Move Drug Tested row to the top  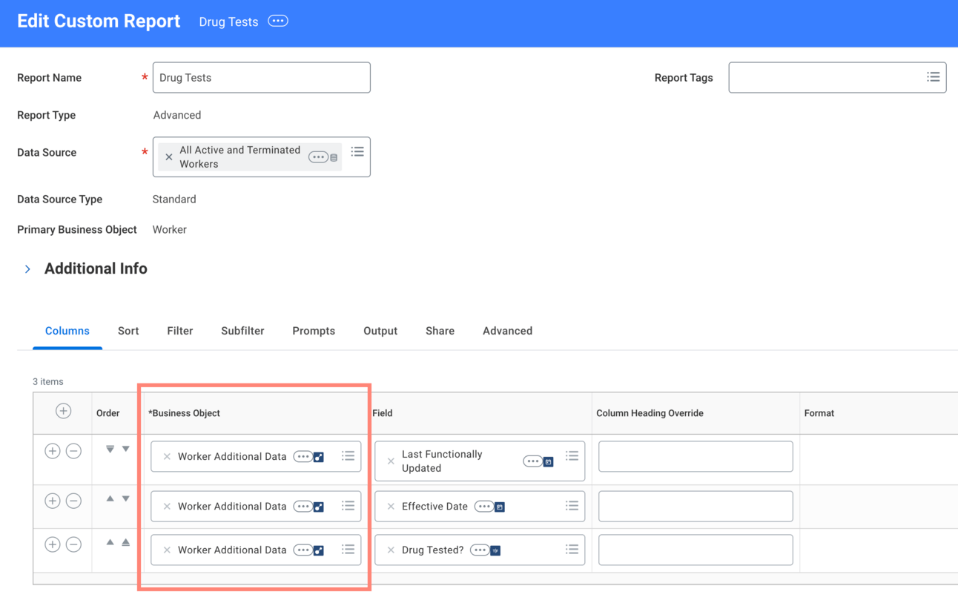pos(126,543)
